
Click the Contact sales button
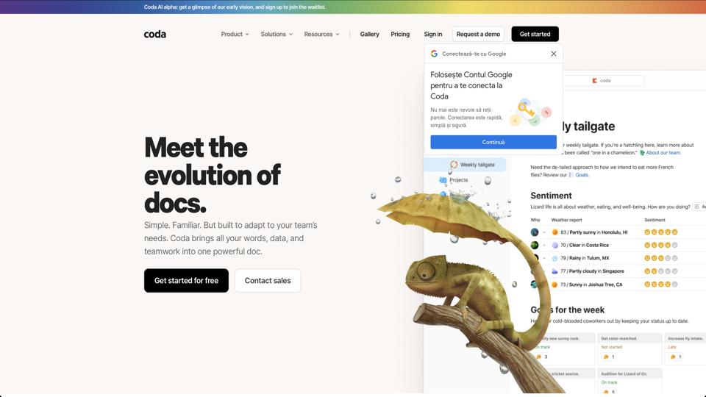pos(268,280)
